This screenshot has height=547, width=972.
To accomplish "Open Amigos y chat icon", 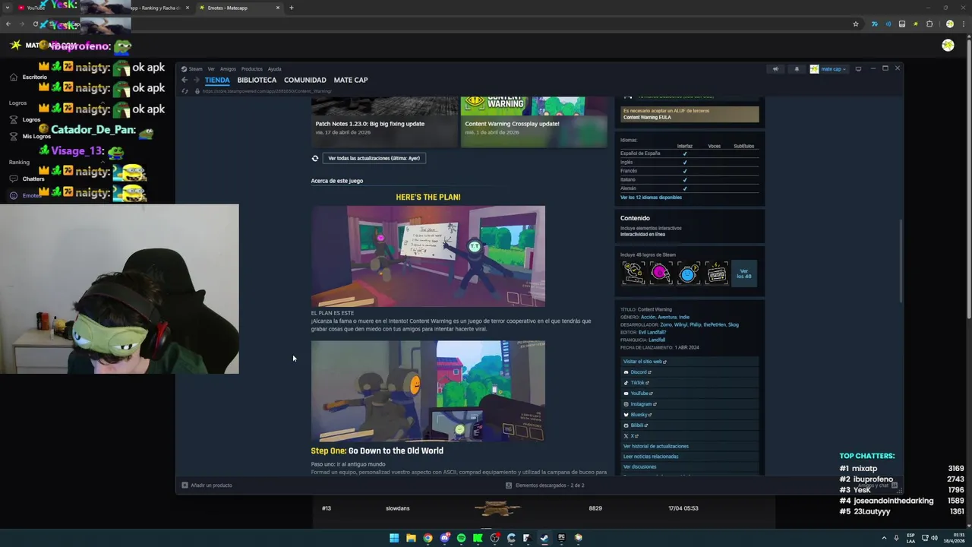I will point(895,485).
